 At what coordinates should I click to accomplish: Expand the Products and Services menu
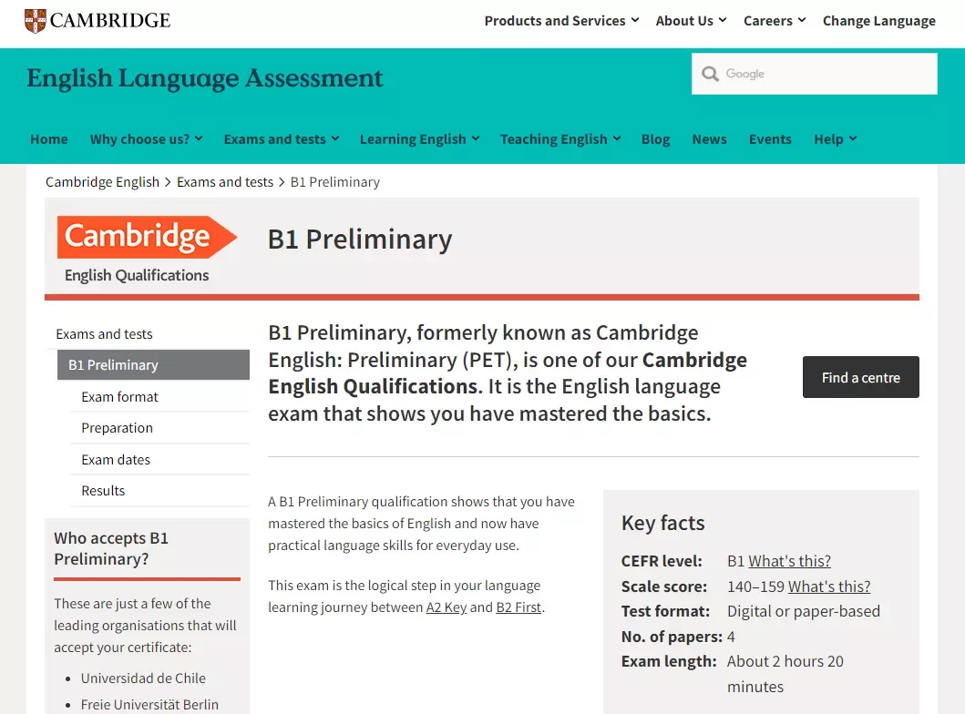pos(561,21)
